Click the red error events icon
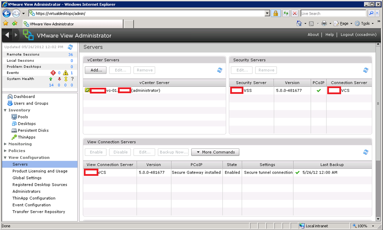 (53, 73)
